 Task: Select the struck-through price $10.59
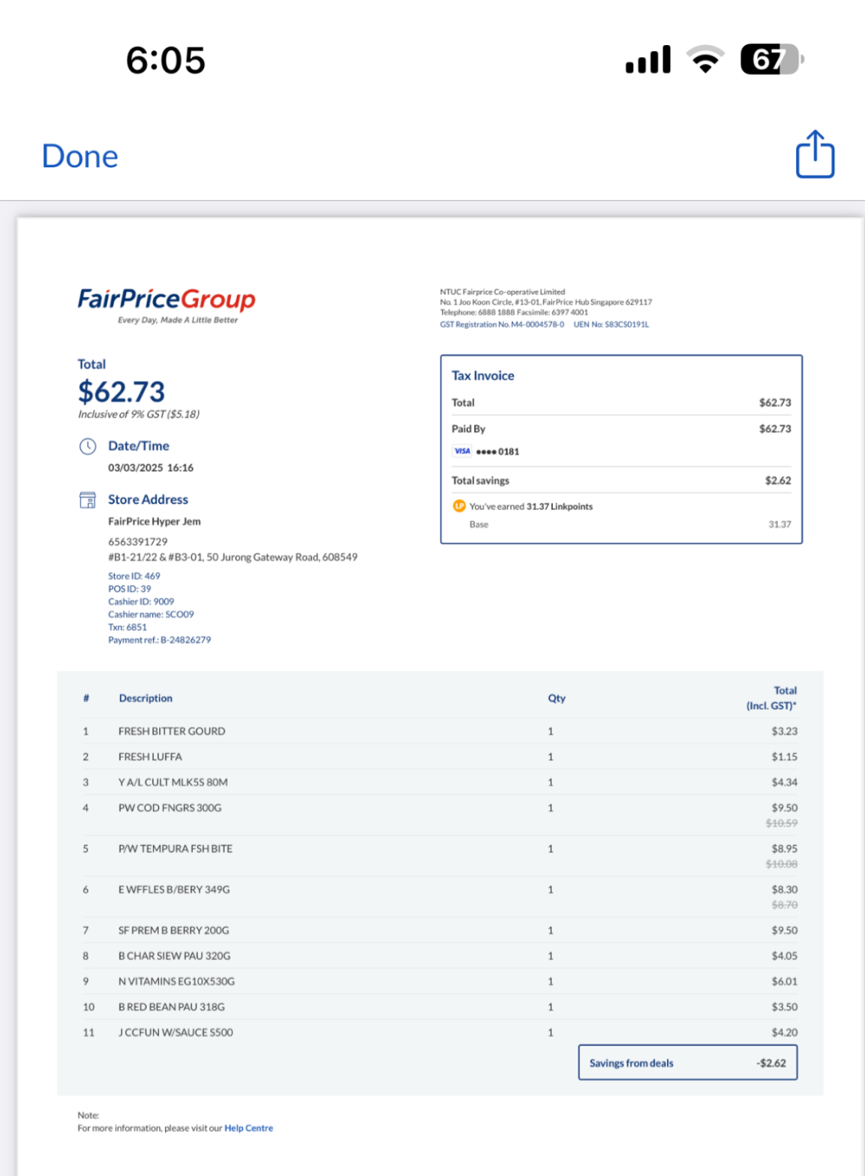tap(782, 823)
